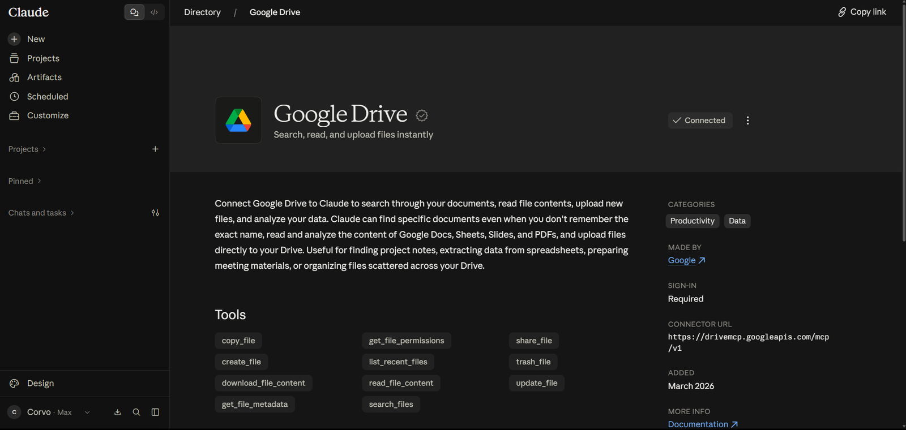906x430 pixels.
Task: Go back to Directory breadcrumb
Action: (202, 12)
